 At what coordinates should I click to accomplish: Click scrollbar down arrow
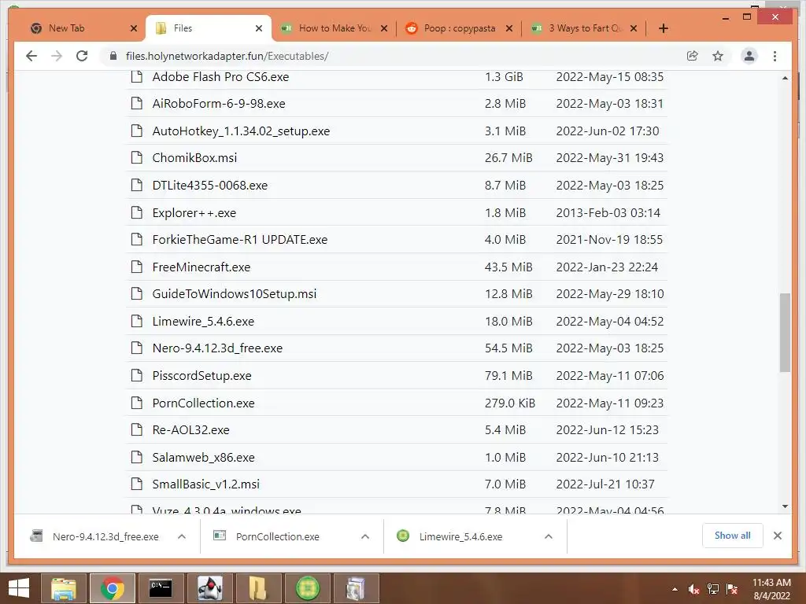(x=785, y=506)
